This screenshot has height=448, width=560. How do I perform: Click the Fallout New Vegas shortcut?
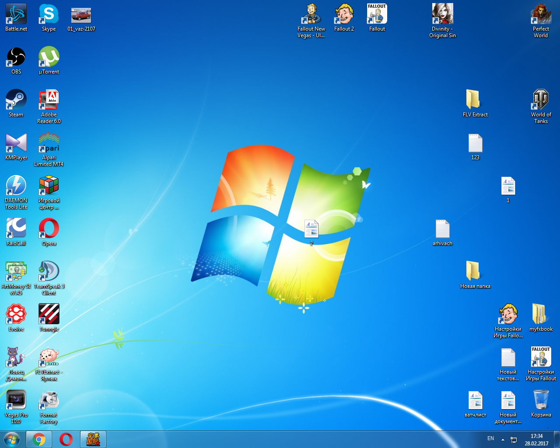tap(311, 21)
